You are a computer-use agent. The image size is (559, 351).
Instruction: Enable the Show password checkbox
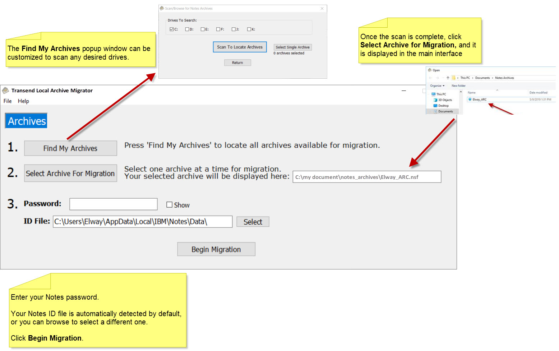pos(170,205)
